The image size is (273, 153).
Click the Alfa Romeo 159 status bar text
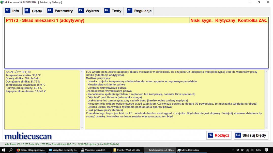[x=62, y=144]
